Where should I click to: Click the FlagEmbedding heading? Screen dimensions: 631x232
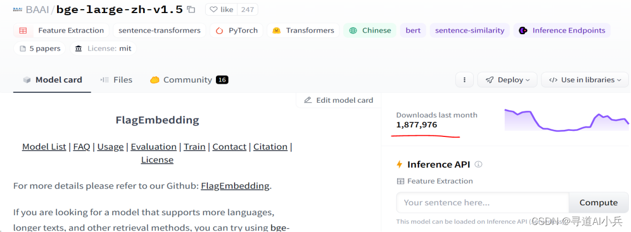(157, 120)
